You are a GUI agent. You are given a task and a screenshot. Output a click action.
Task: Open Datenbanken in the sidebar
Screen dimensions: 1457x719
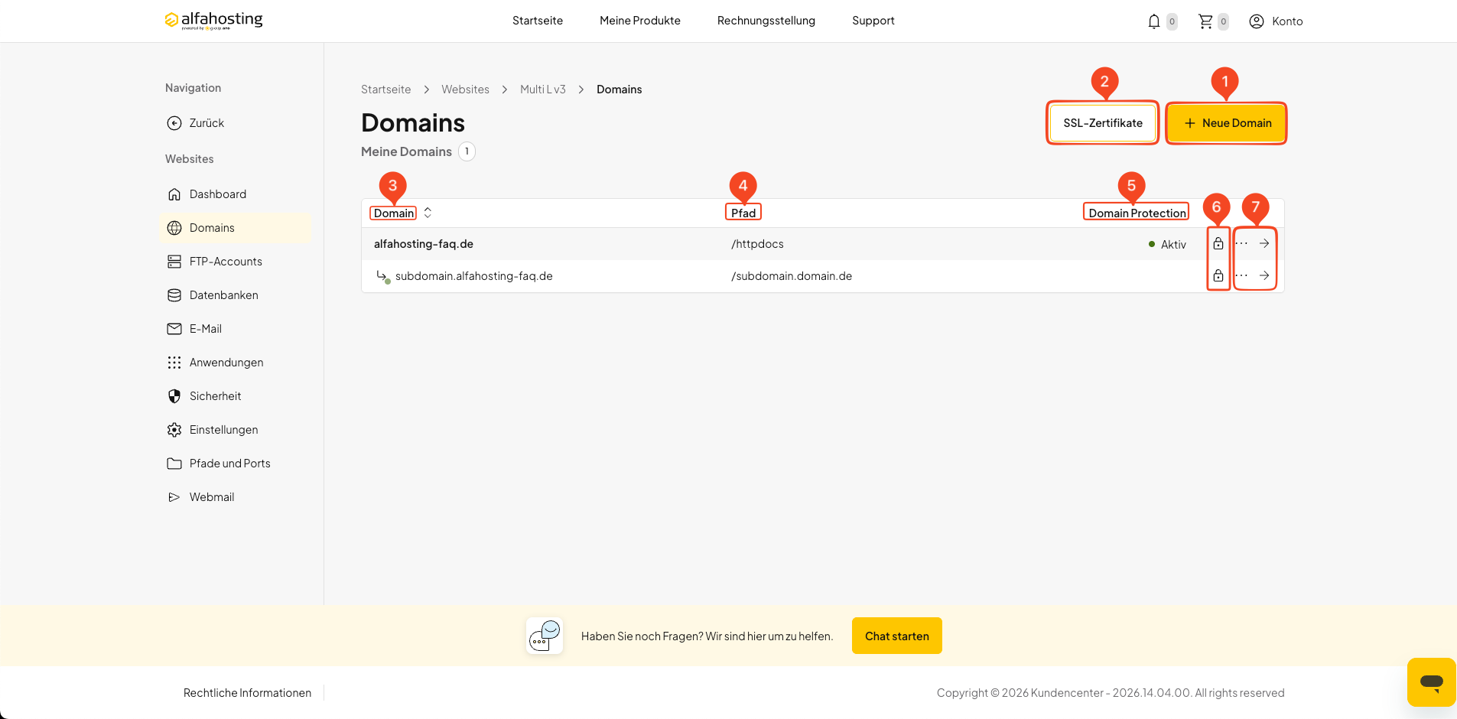coord(236,295)
